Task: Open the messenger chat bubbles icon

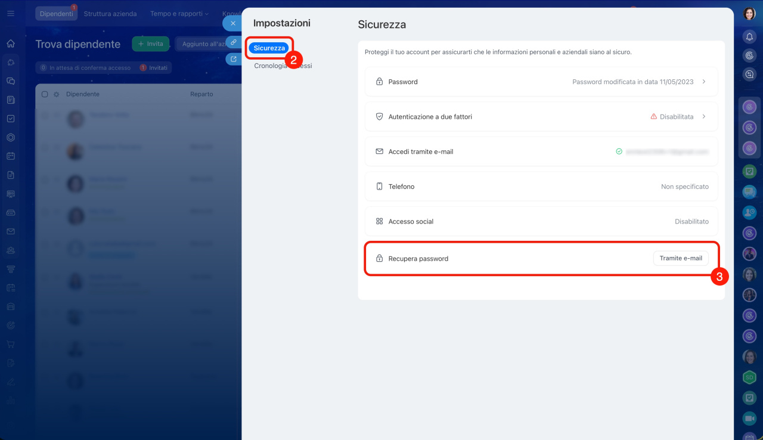Action: tap(11, 81)
